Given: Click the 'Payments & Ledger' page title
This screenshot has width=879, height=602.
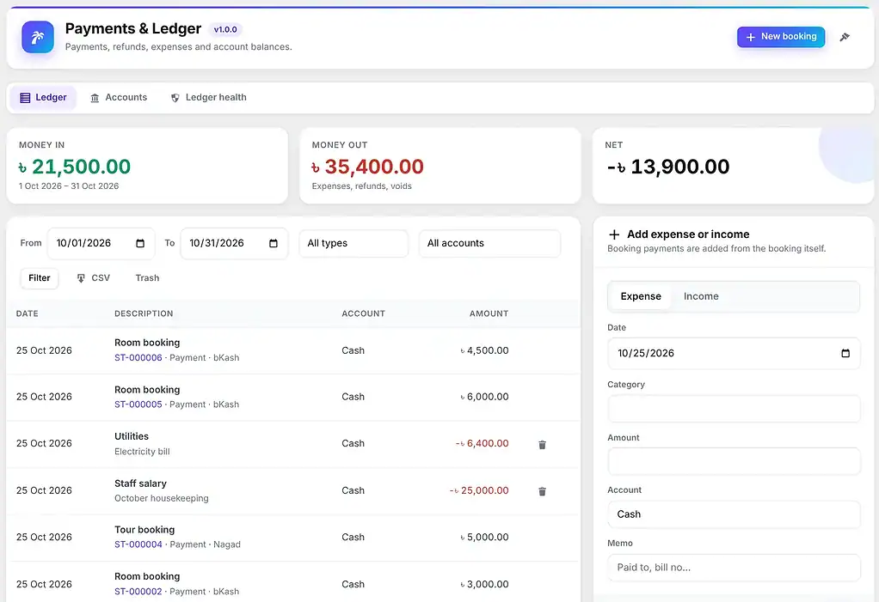Looking at the screenshot, I should click(x=132, y=28).
